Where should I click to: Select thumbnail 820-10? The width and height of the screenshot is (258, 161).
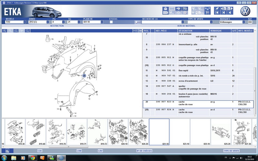(x=118, y=132)
